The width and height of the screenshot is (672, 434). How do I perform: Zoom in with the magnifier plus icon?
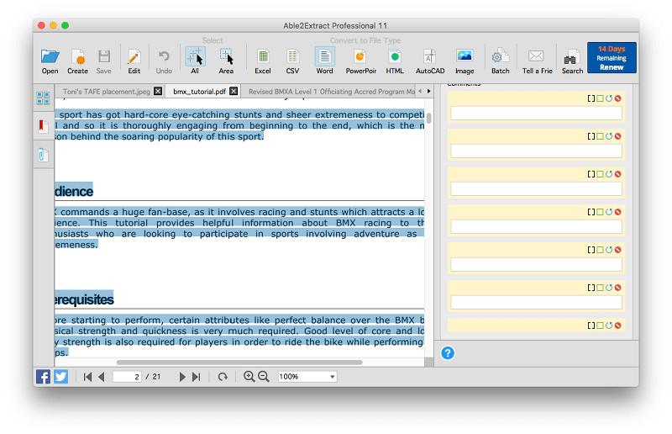(249, 377)
